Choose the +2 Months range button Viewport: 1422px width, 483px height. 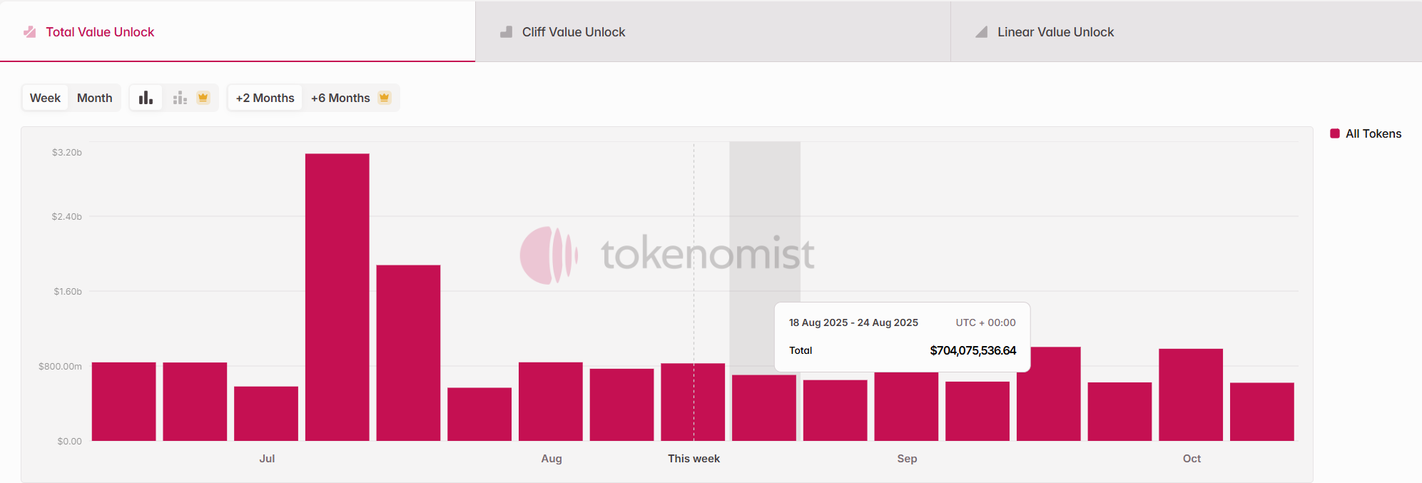point(265,98)
